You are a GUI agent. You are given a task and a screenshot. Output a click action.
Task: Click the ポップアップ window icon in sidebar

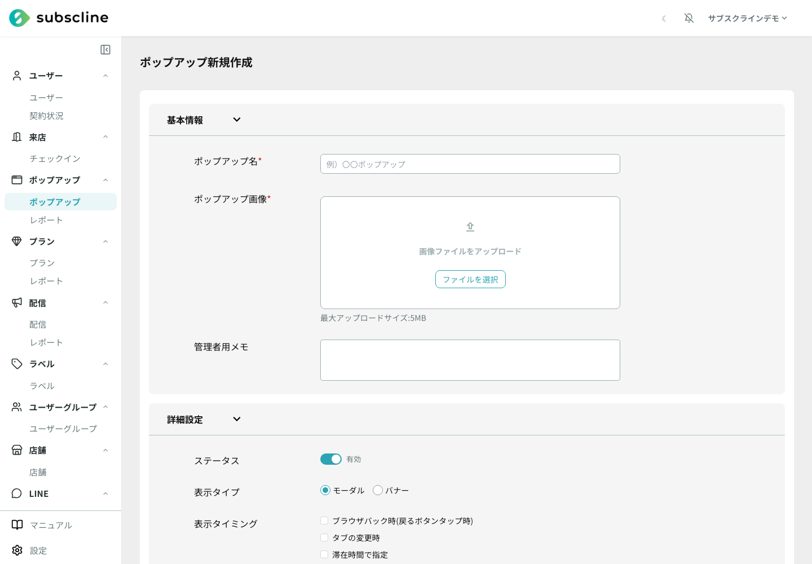click(17, 180)
